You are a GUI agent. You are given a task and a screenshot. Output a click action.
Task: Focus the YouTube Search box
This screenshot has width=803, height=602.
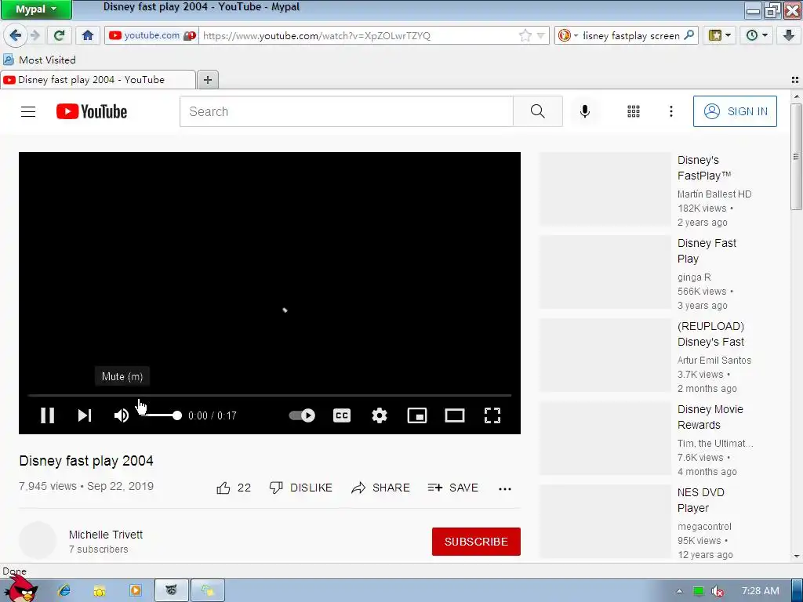click(346, 111)
